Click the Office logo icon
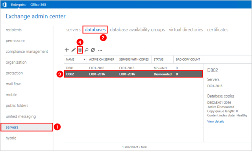Screen dimensions: 252x151 point(4,5)
